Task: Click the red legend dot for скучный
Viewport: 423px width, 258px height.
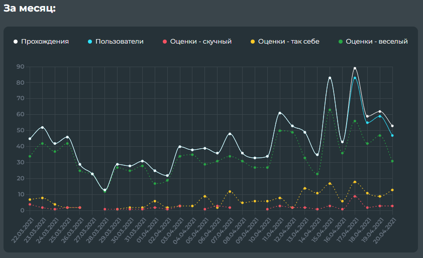Action: 164,42
